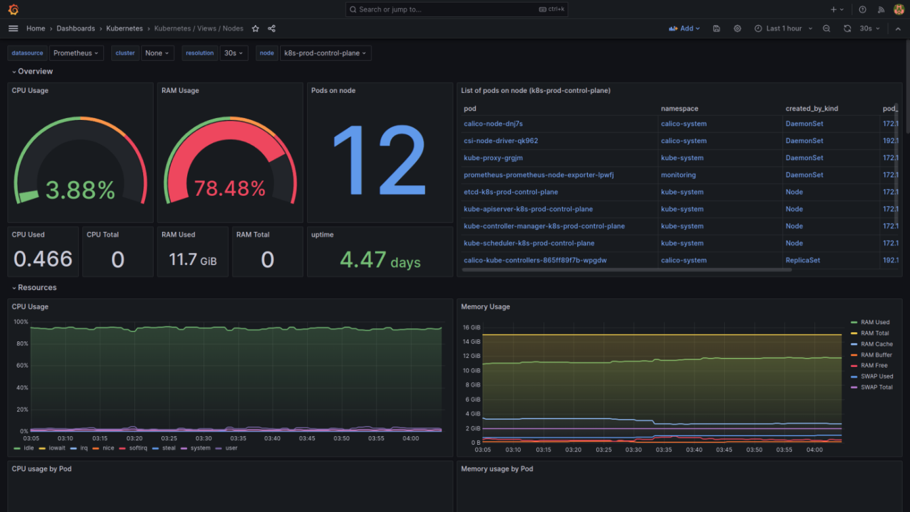Image resolution: width=910 pixels, height=512 pixels.
Task: Go to Kubernetes breadcrumb folder
Action: [x=125, y=28]
